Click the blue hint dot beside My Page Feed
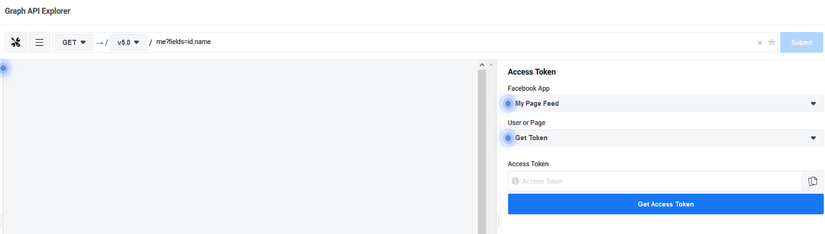 [x=508, y=103]
